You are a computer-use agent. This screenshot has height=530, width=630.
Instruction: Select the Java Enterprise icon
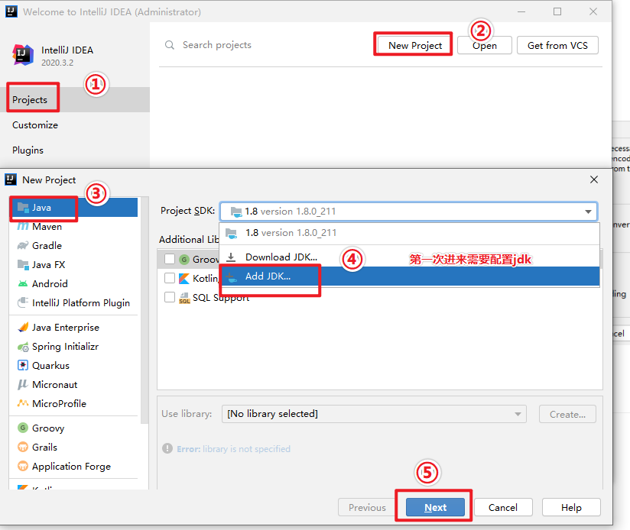(23, 328)
